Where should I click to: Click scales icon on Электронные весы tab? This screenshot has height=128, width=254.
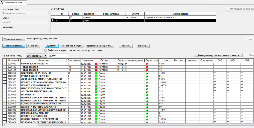click(2, 2)
